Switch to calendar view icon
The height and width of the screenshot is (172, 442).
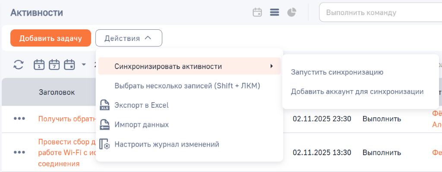pos(257,13)
